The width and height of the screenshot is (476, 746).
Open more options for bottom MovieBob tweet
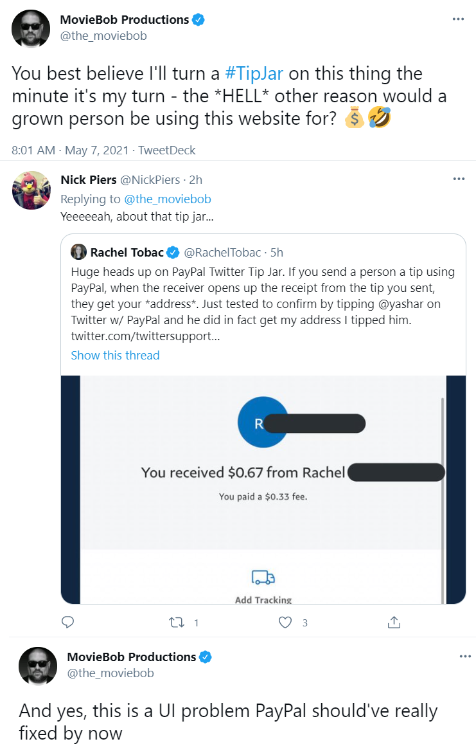pos(465,657)
